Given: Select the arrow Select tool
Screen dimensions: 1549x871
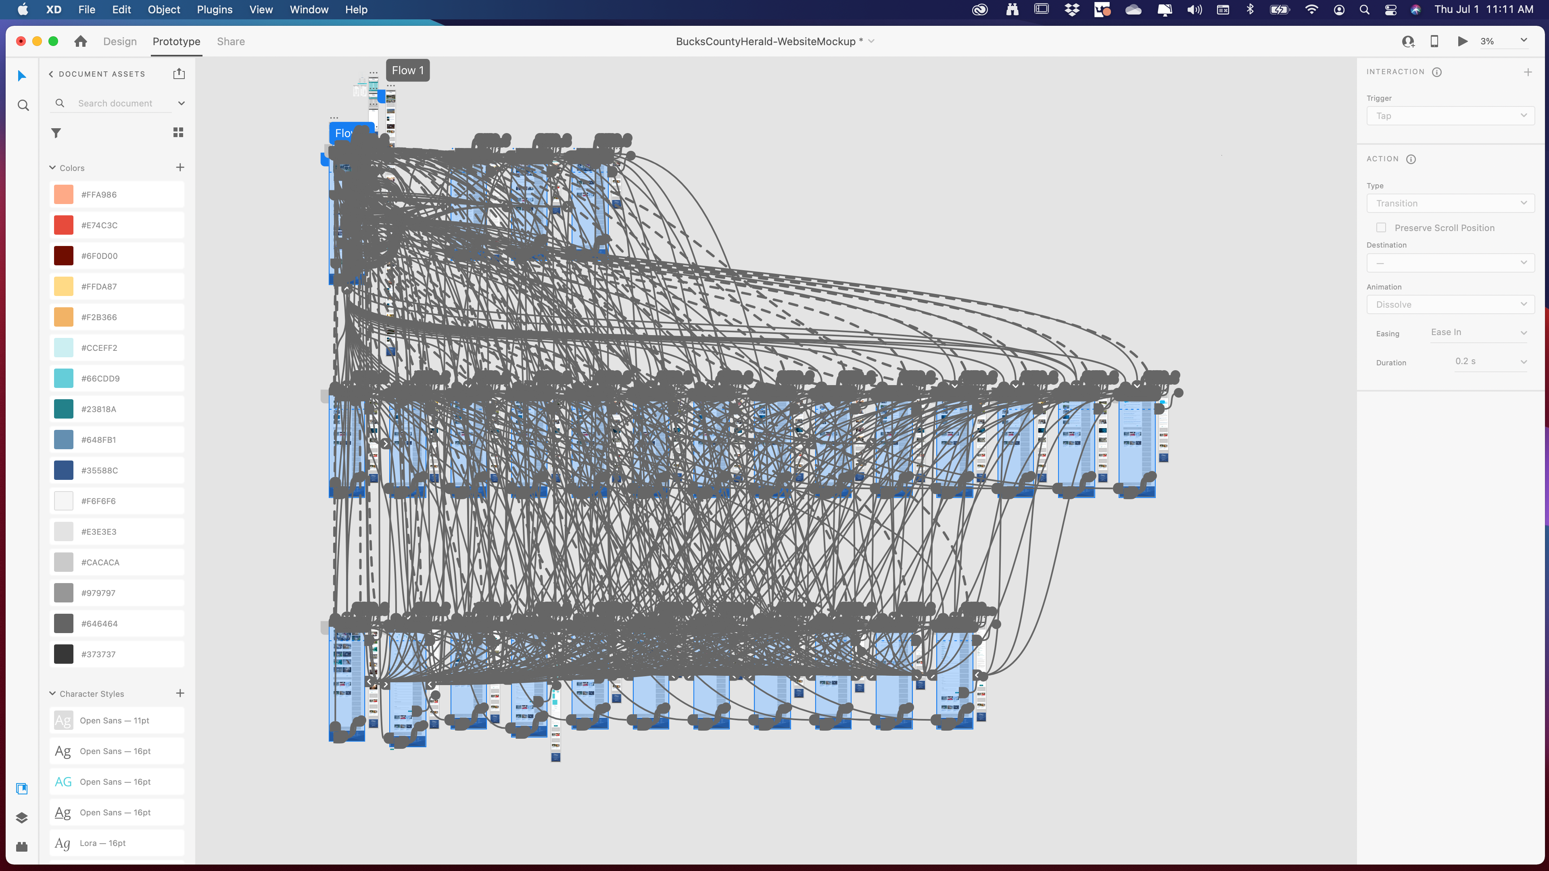Looking at the screenshot, I should 22,76.
